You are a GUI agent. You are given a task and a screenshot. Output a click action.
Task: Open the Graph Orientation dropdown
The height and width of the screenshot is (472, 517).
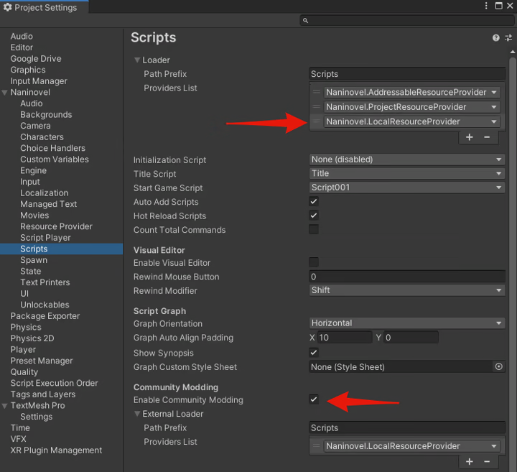pyautogui.click(x=406, y=323)
